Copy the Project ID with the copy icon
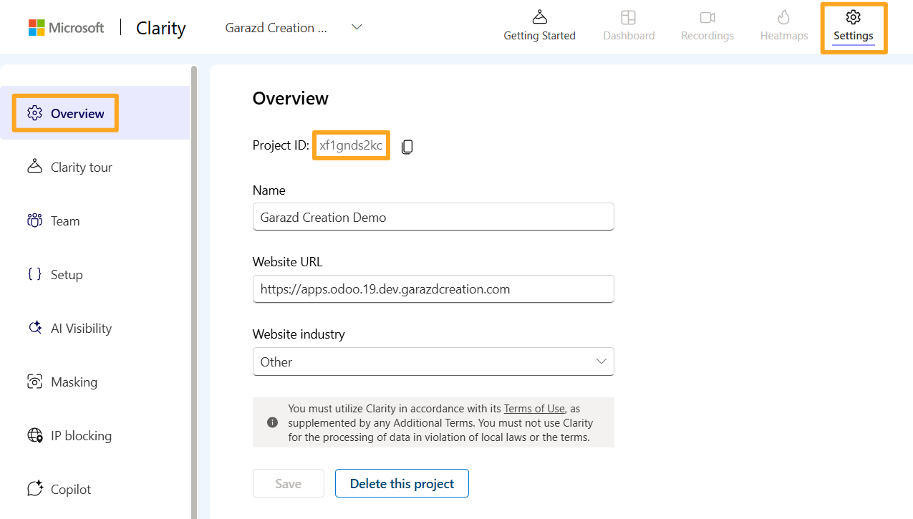 pyautogui.click(x=407, y=147)
